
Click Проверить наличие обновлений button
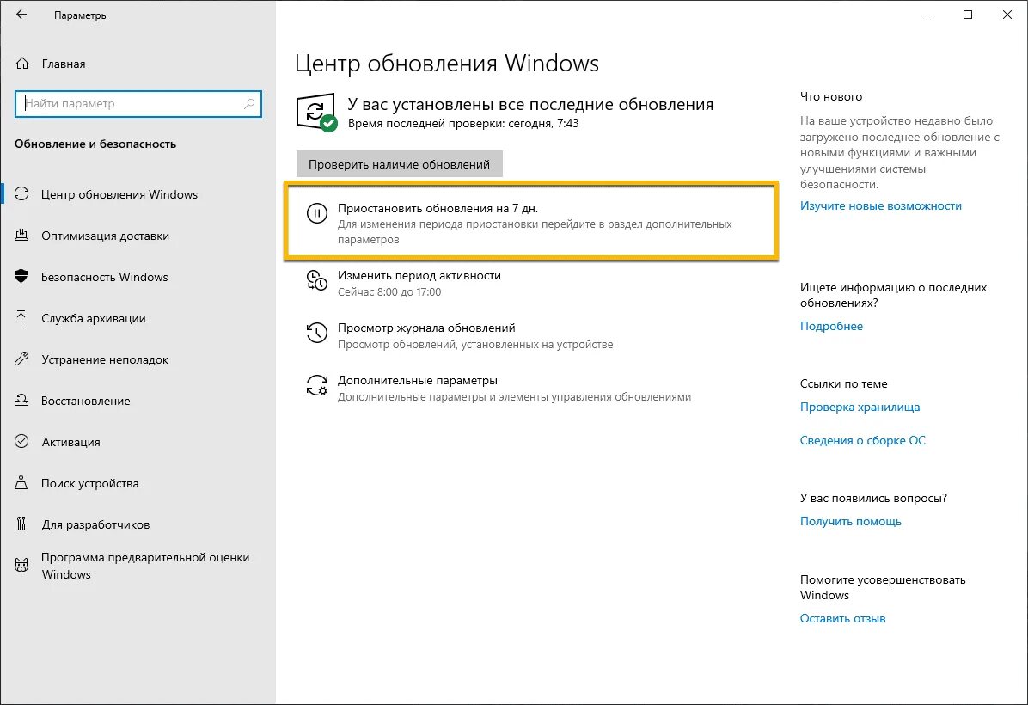pos(400,164)
